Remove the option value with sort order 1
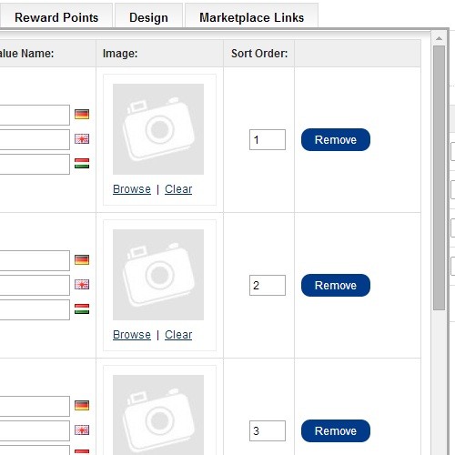This screenshot has width=455, height=455. (336, 140)
